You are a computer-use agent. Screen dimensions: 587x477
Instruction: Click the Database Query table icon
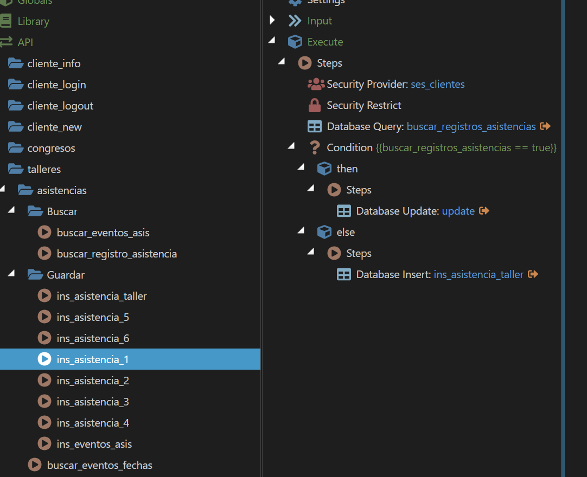(315, 127)
